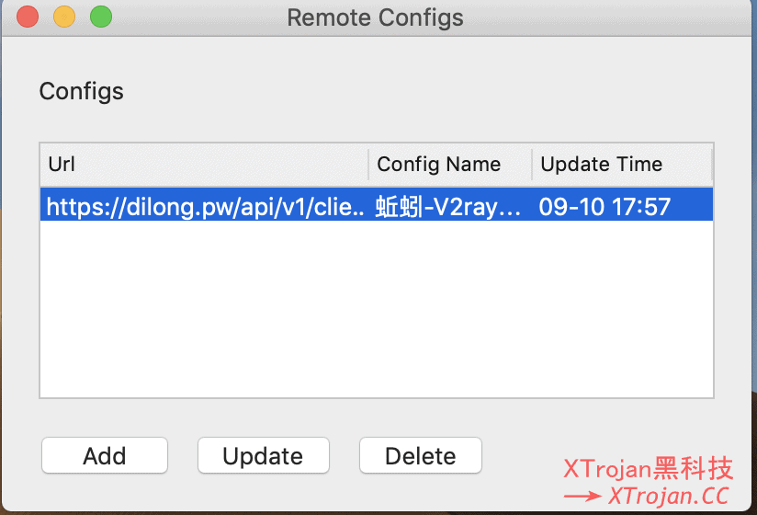
Task: Click the Add button
Action: pos(105,455)
